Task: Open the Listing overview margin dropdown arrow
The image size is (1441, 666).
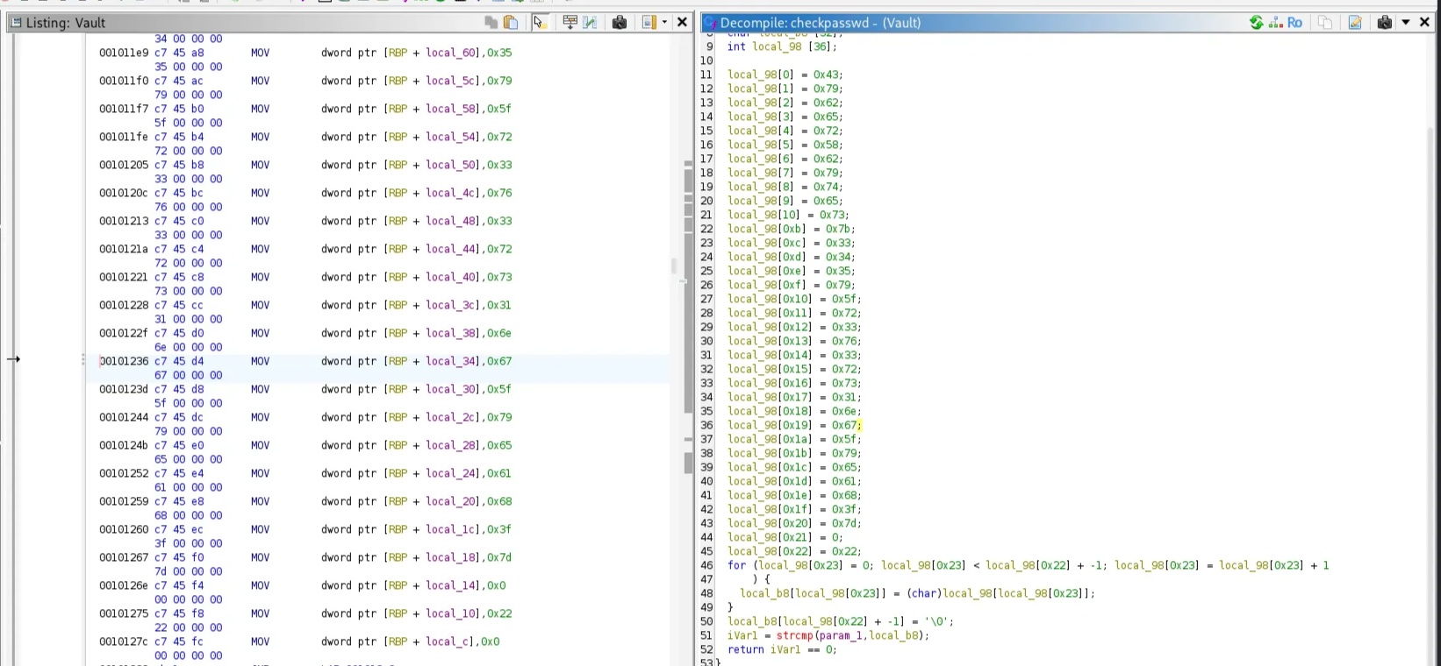Action: [x=664, y=23]
